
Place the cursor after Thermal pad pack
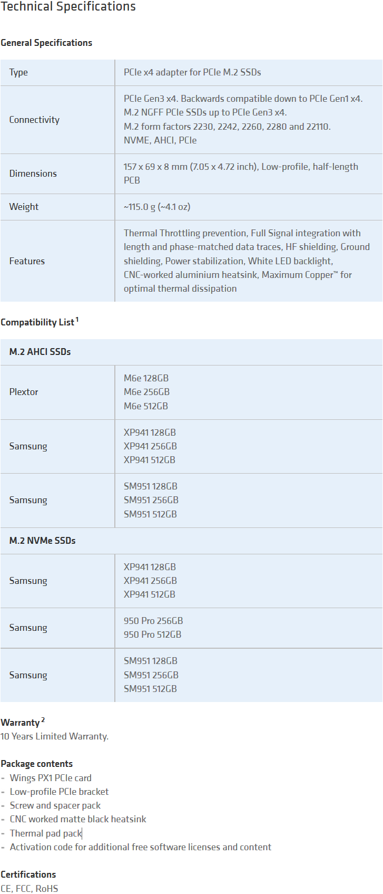pos(82,833)
